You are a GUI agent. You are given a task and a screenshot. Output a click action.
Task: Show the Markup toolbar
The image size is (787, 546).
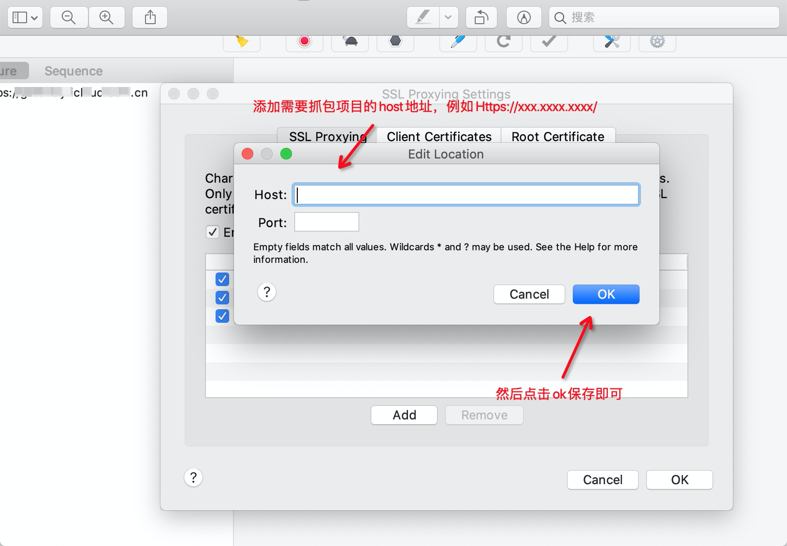pyautogui.click(x=524, y=18)
